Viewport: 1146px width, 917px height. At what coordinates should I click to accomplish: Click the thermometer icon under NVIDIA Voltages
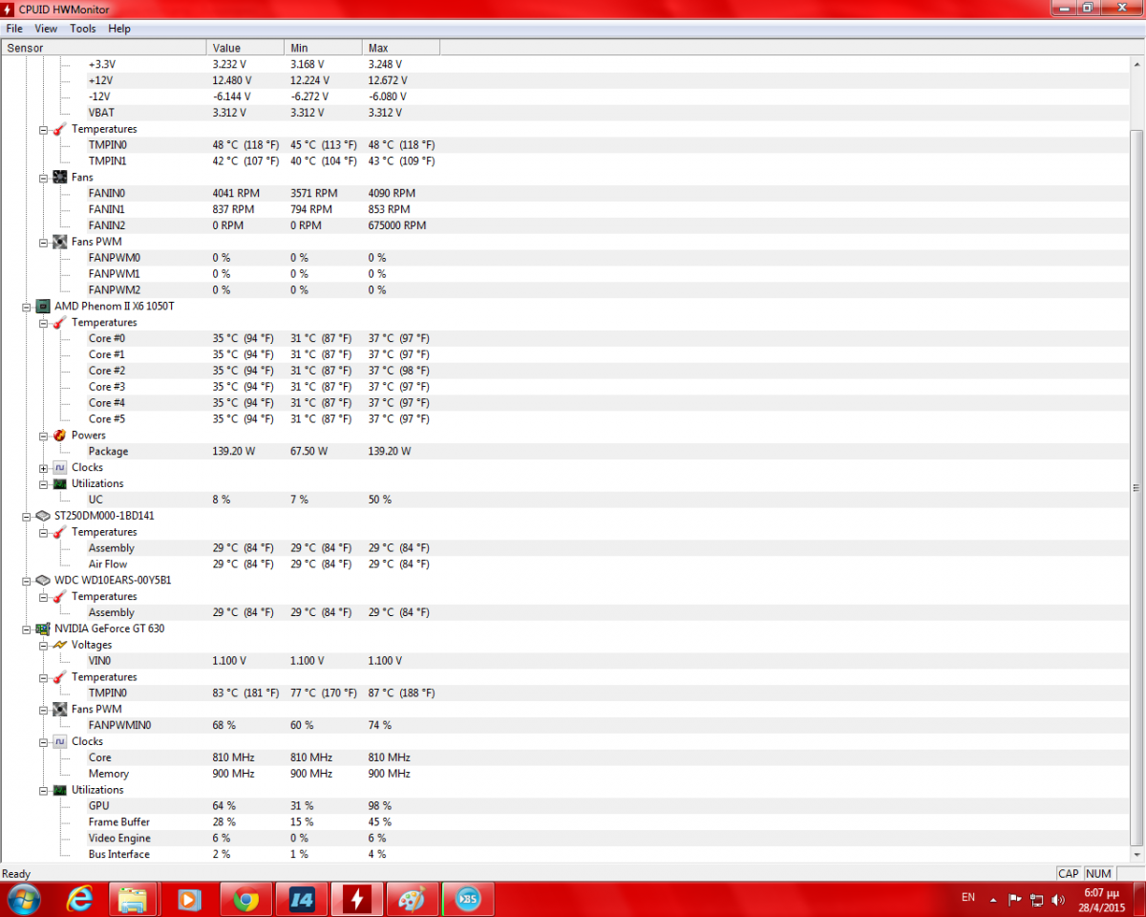pos(59,677)
